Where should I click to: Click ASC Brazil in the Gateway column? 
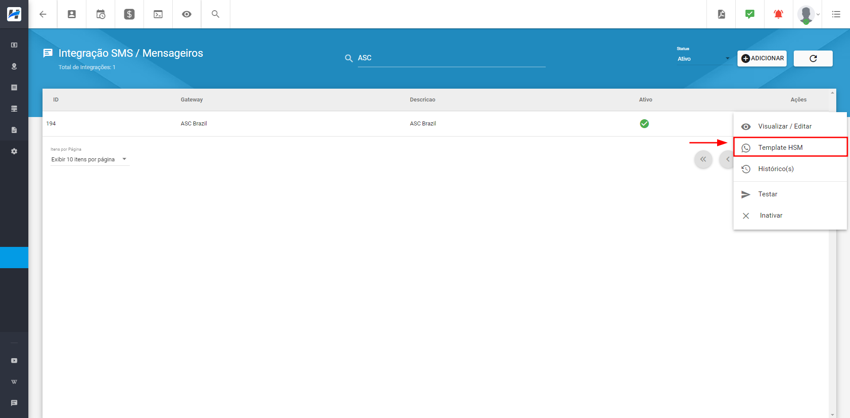(x=194, y=124)
